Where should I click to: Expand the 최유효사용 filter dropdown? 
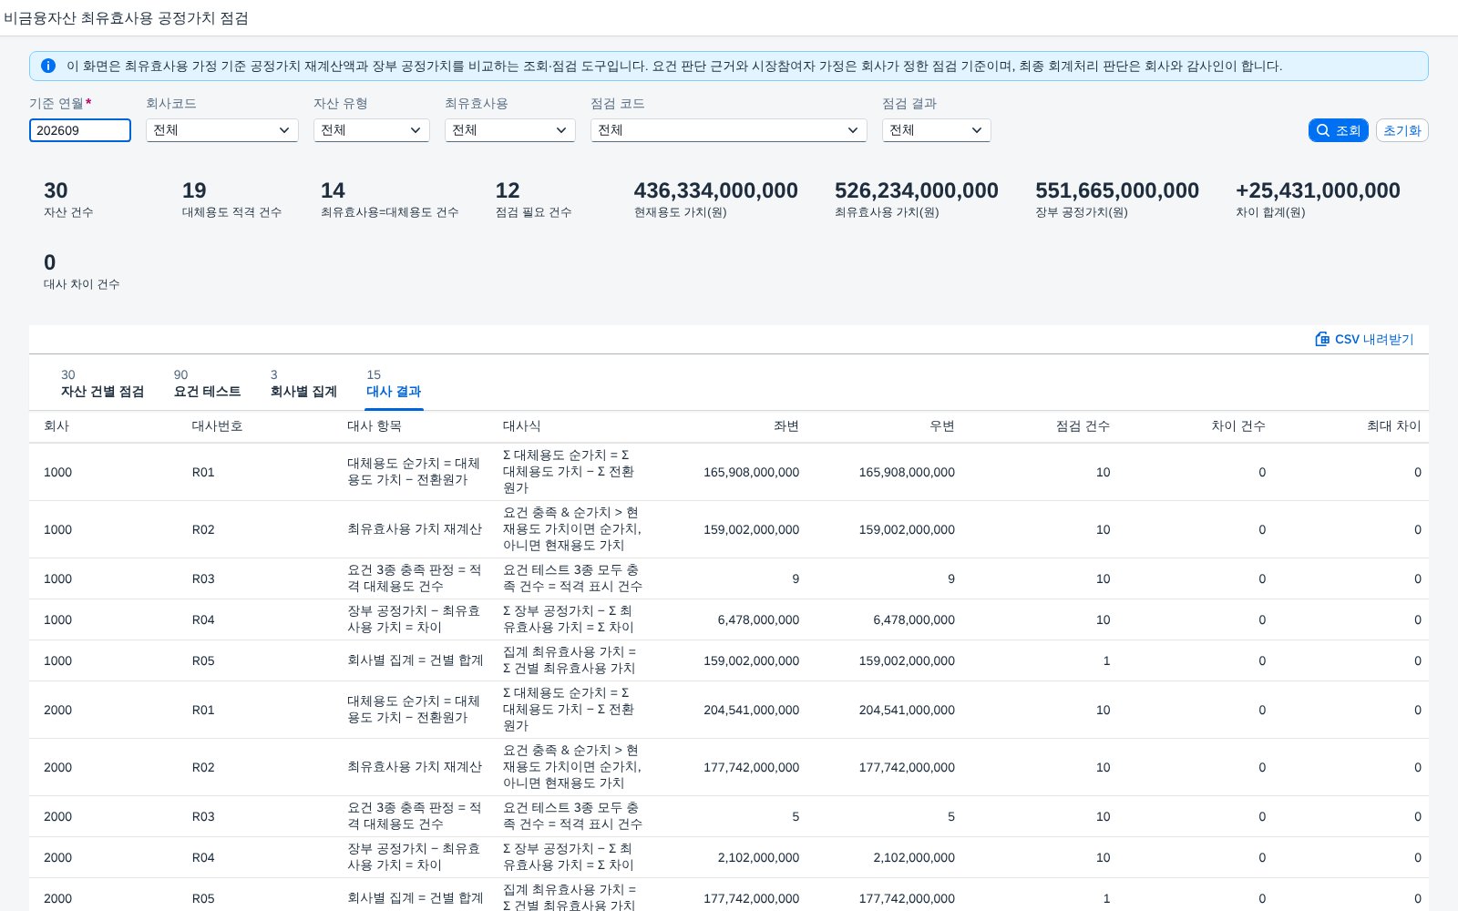click(510, 130)
